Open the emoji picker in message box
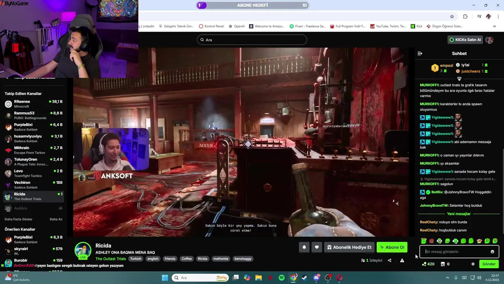Screen dimensions: 504x284 coord(492,252)
